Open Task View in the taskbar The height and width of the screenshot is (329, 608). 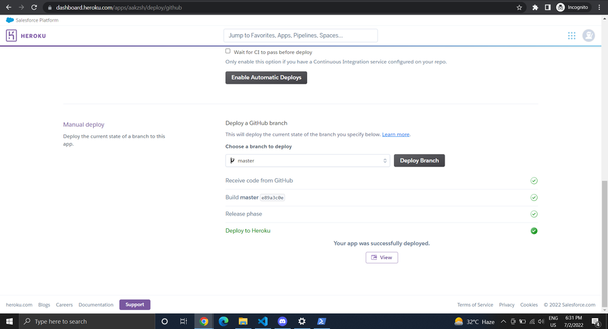pyautogui.click(x=184, y=321)
